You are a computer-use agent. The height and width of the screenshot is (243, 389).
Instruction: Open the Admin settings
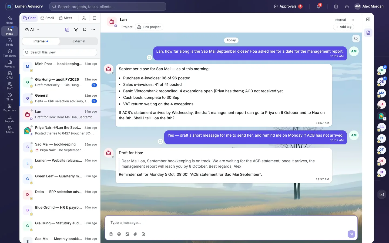click(x=9, y=130)
